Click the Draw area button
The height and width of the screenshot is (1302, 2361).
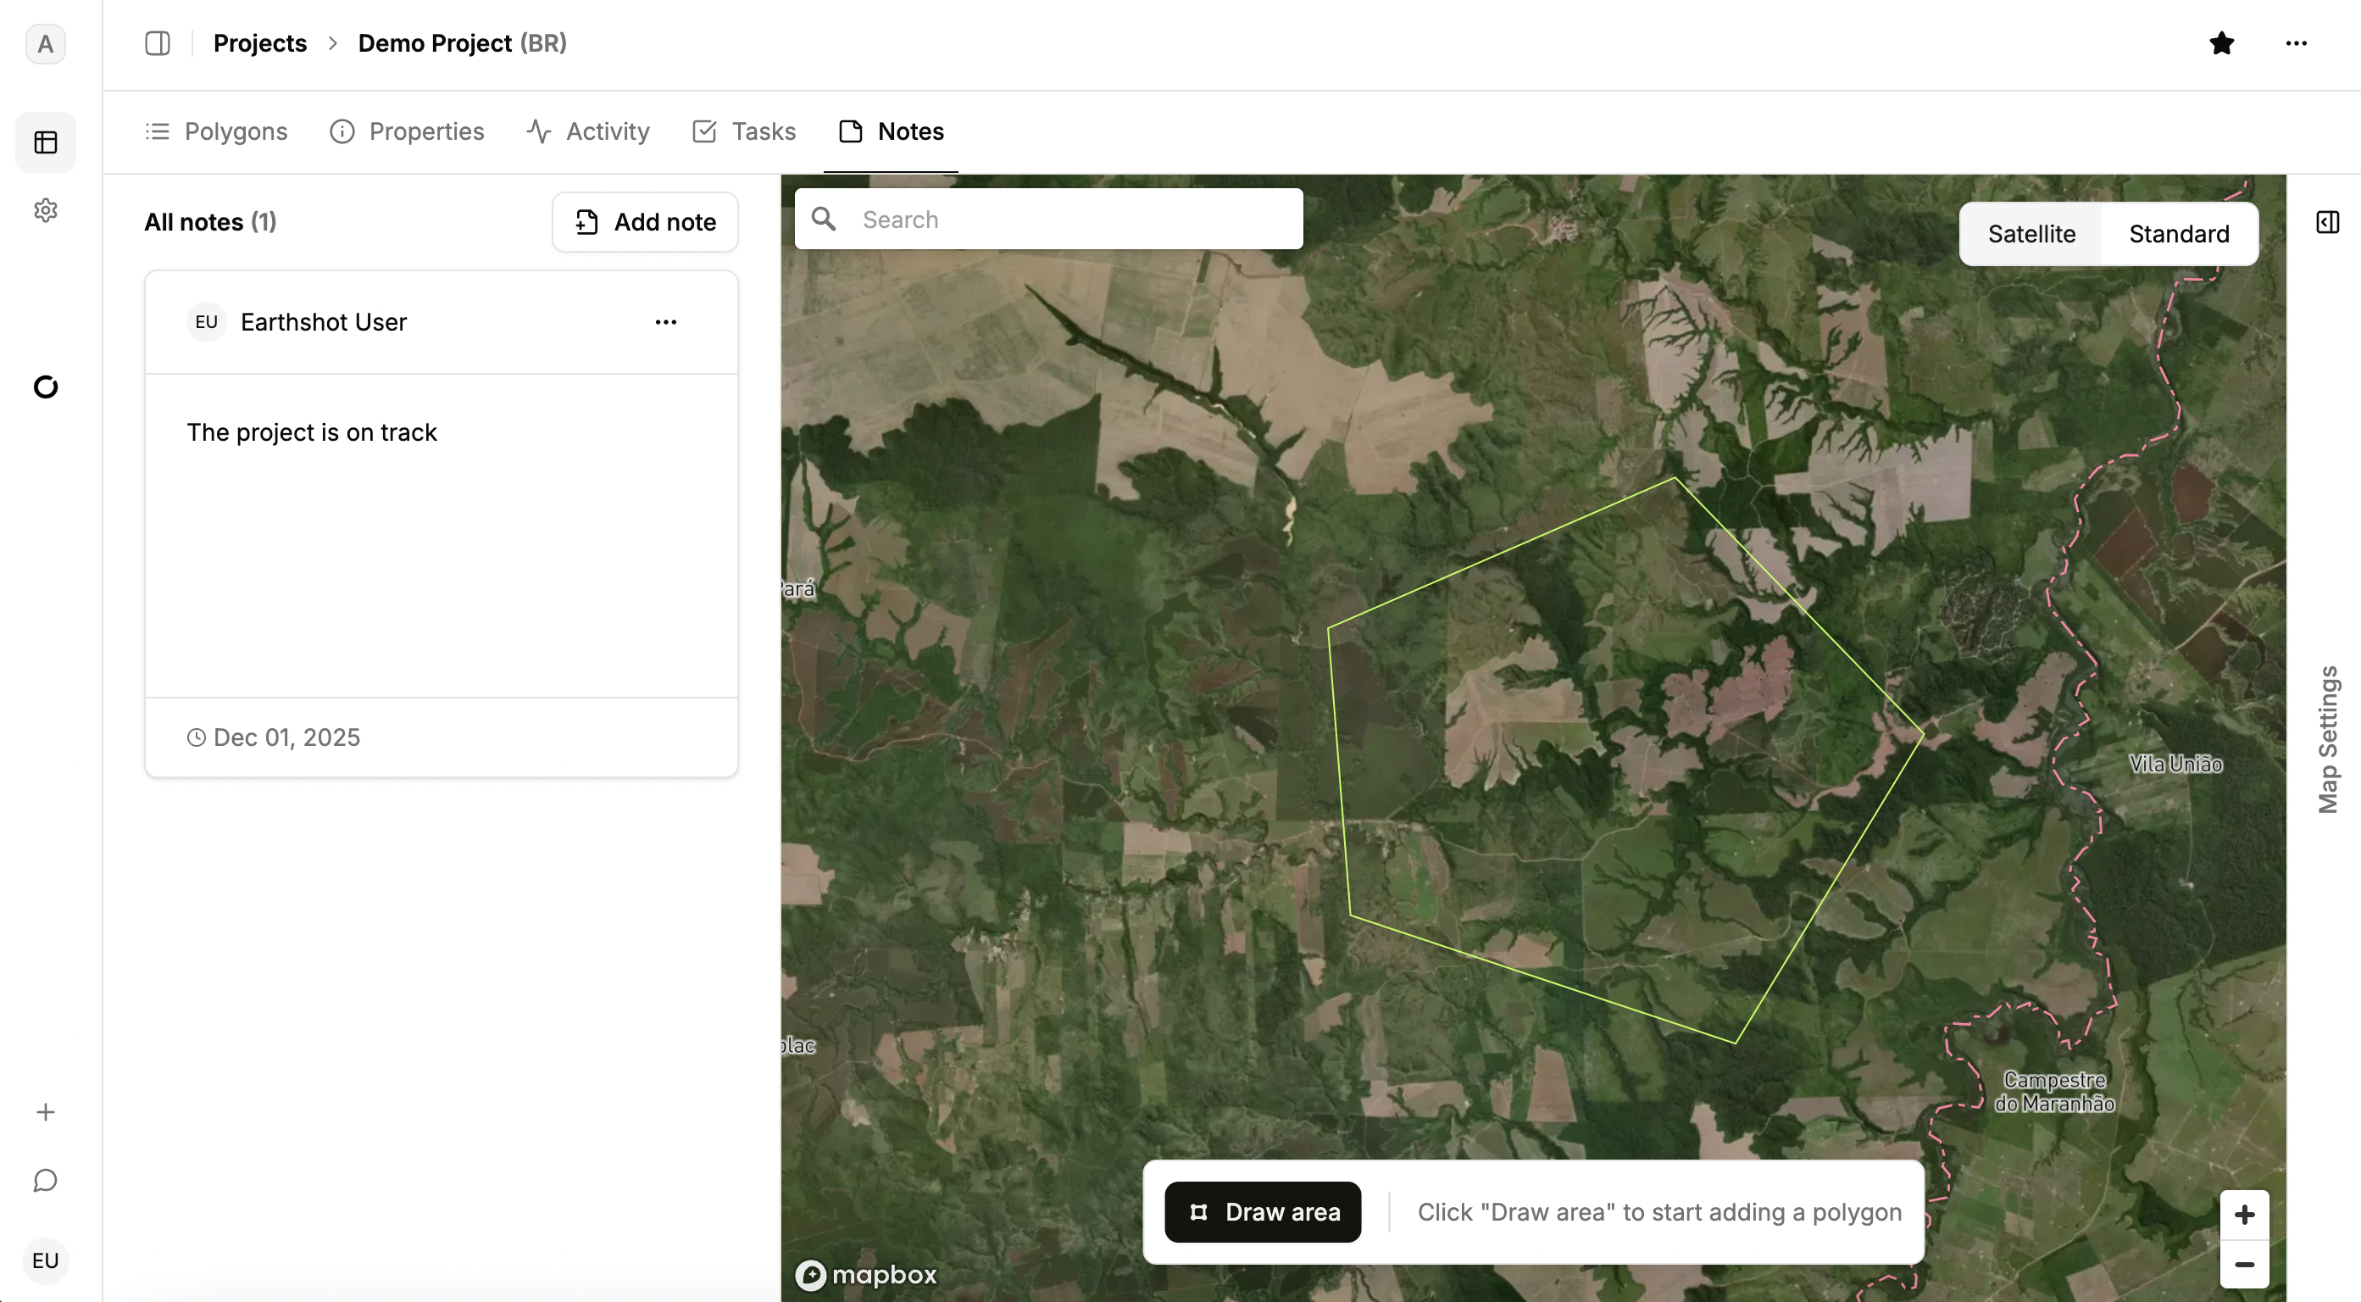(x=1262, y=1212)
